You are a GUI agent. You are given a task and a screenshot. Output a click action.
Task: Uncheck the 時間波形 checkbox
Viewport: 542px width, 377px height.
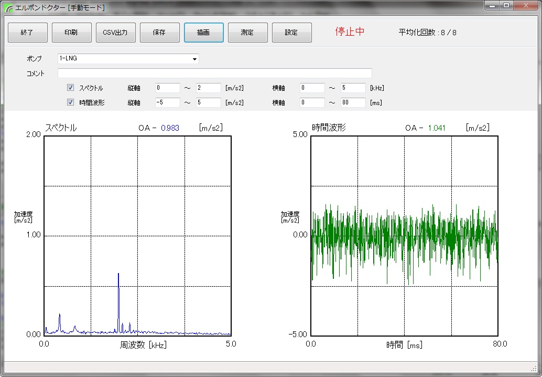click(x=71, y=102)
